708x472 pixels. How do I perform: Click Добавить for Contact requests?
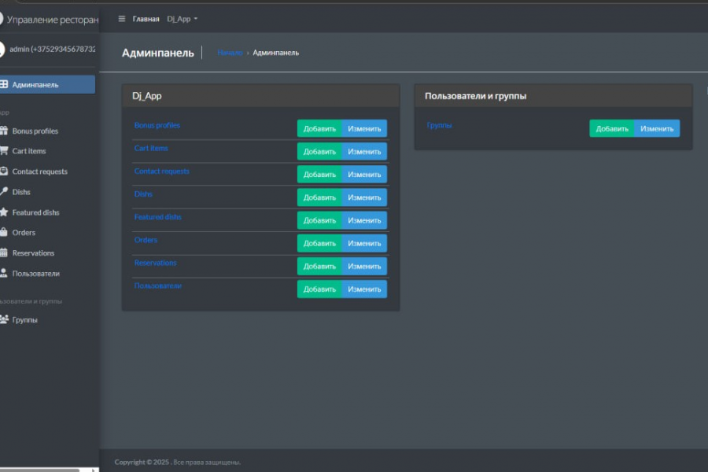click(x=319, y=175)
